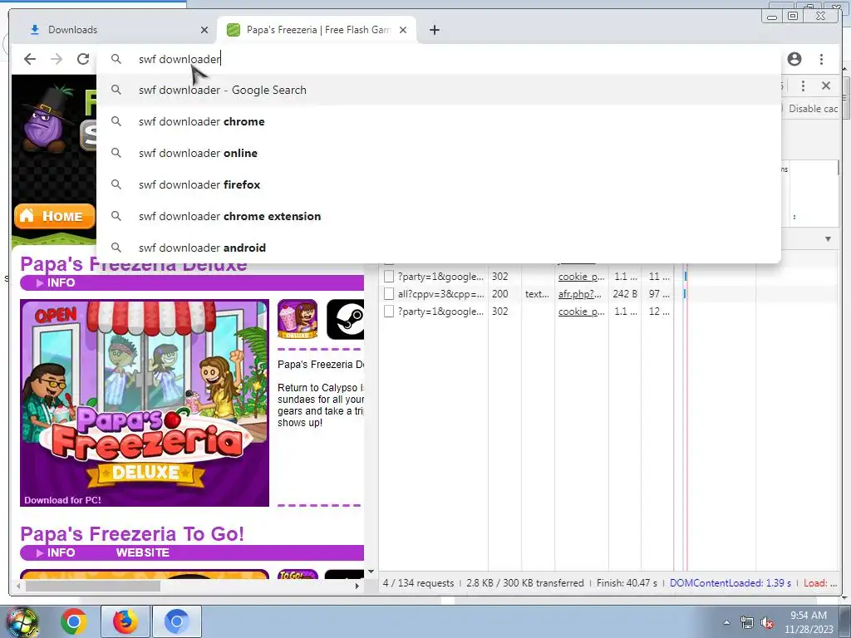Click the orange HOME button on the page
Viewport: 851px width, 638px height.
click(54, 216)
